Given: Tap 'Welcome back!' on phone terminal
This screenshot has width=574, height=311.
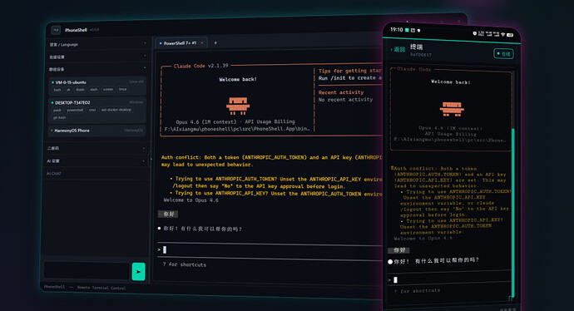Looking at the screenshot, I should (x=451, y=82).
